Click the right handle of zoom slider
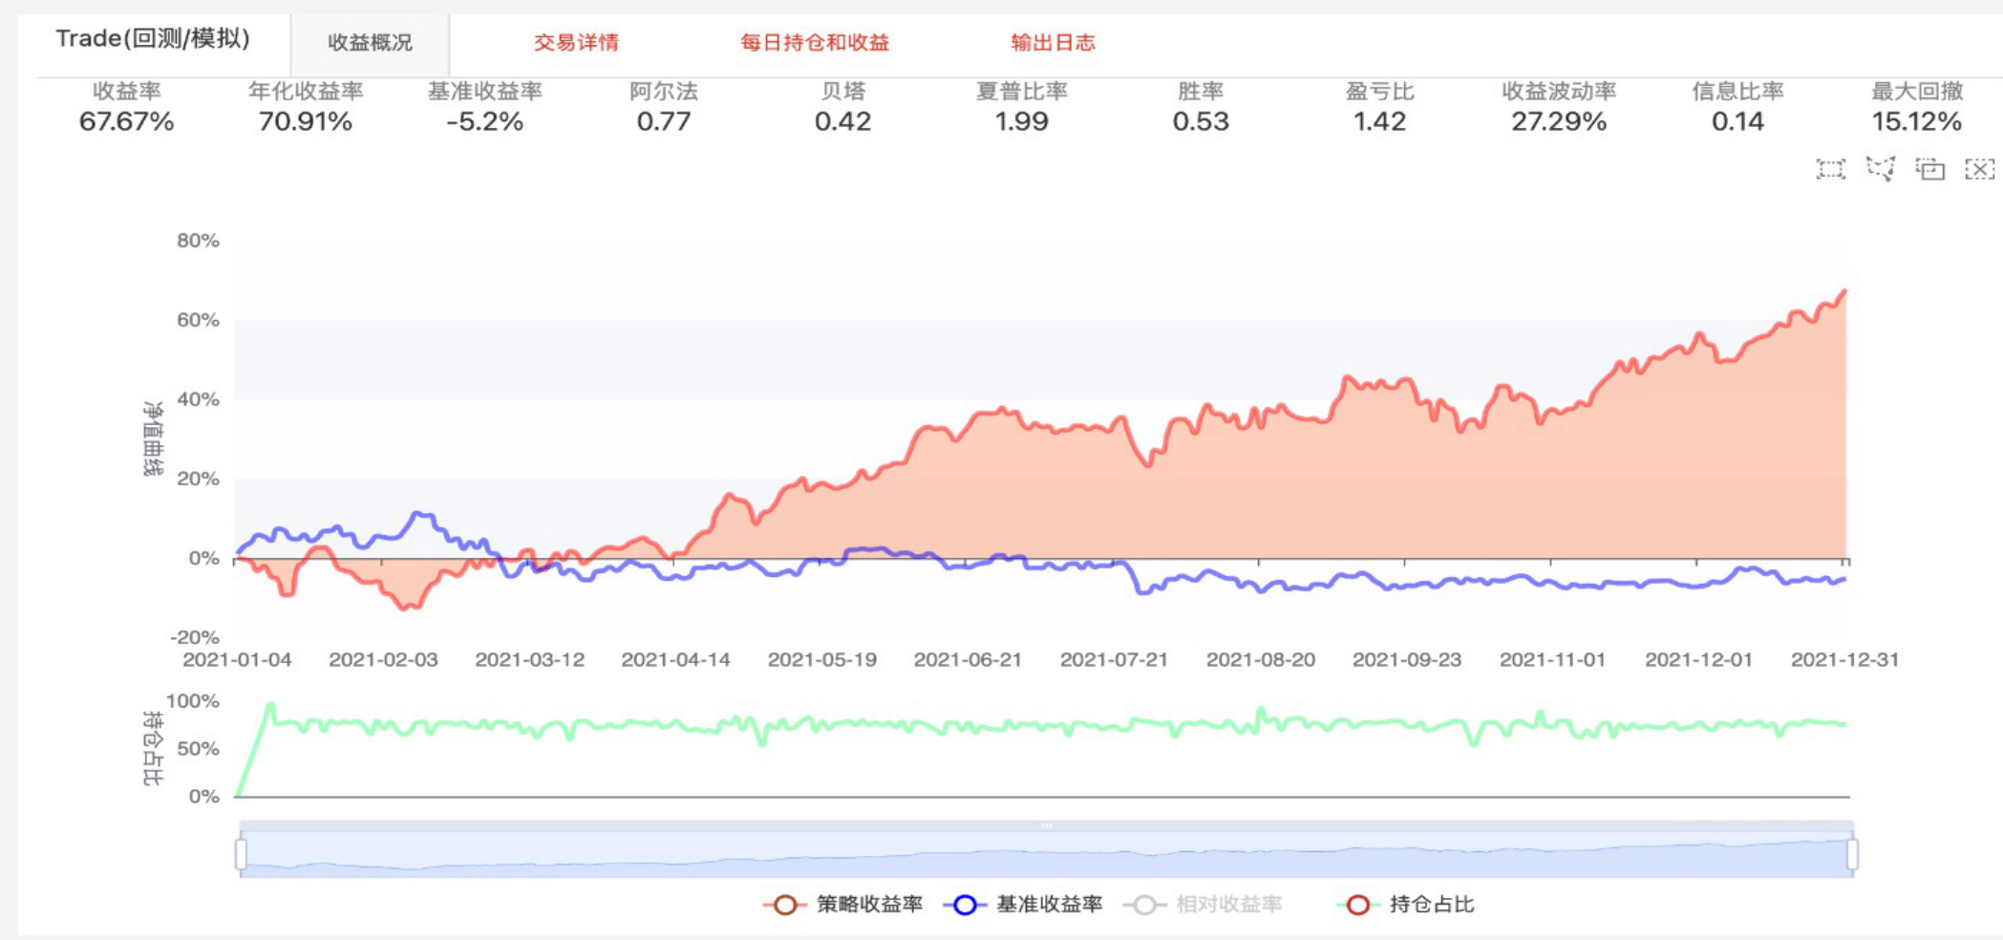 click(1852, 853)
